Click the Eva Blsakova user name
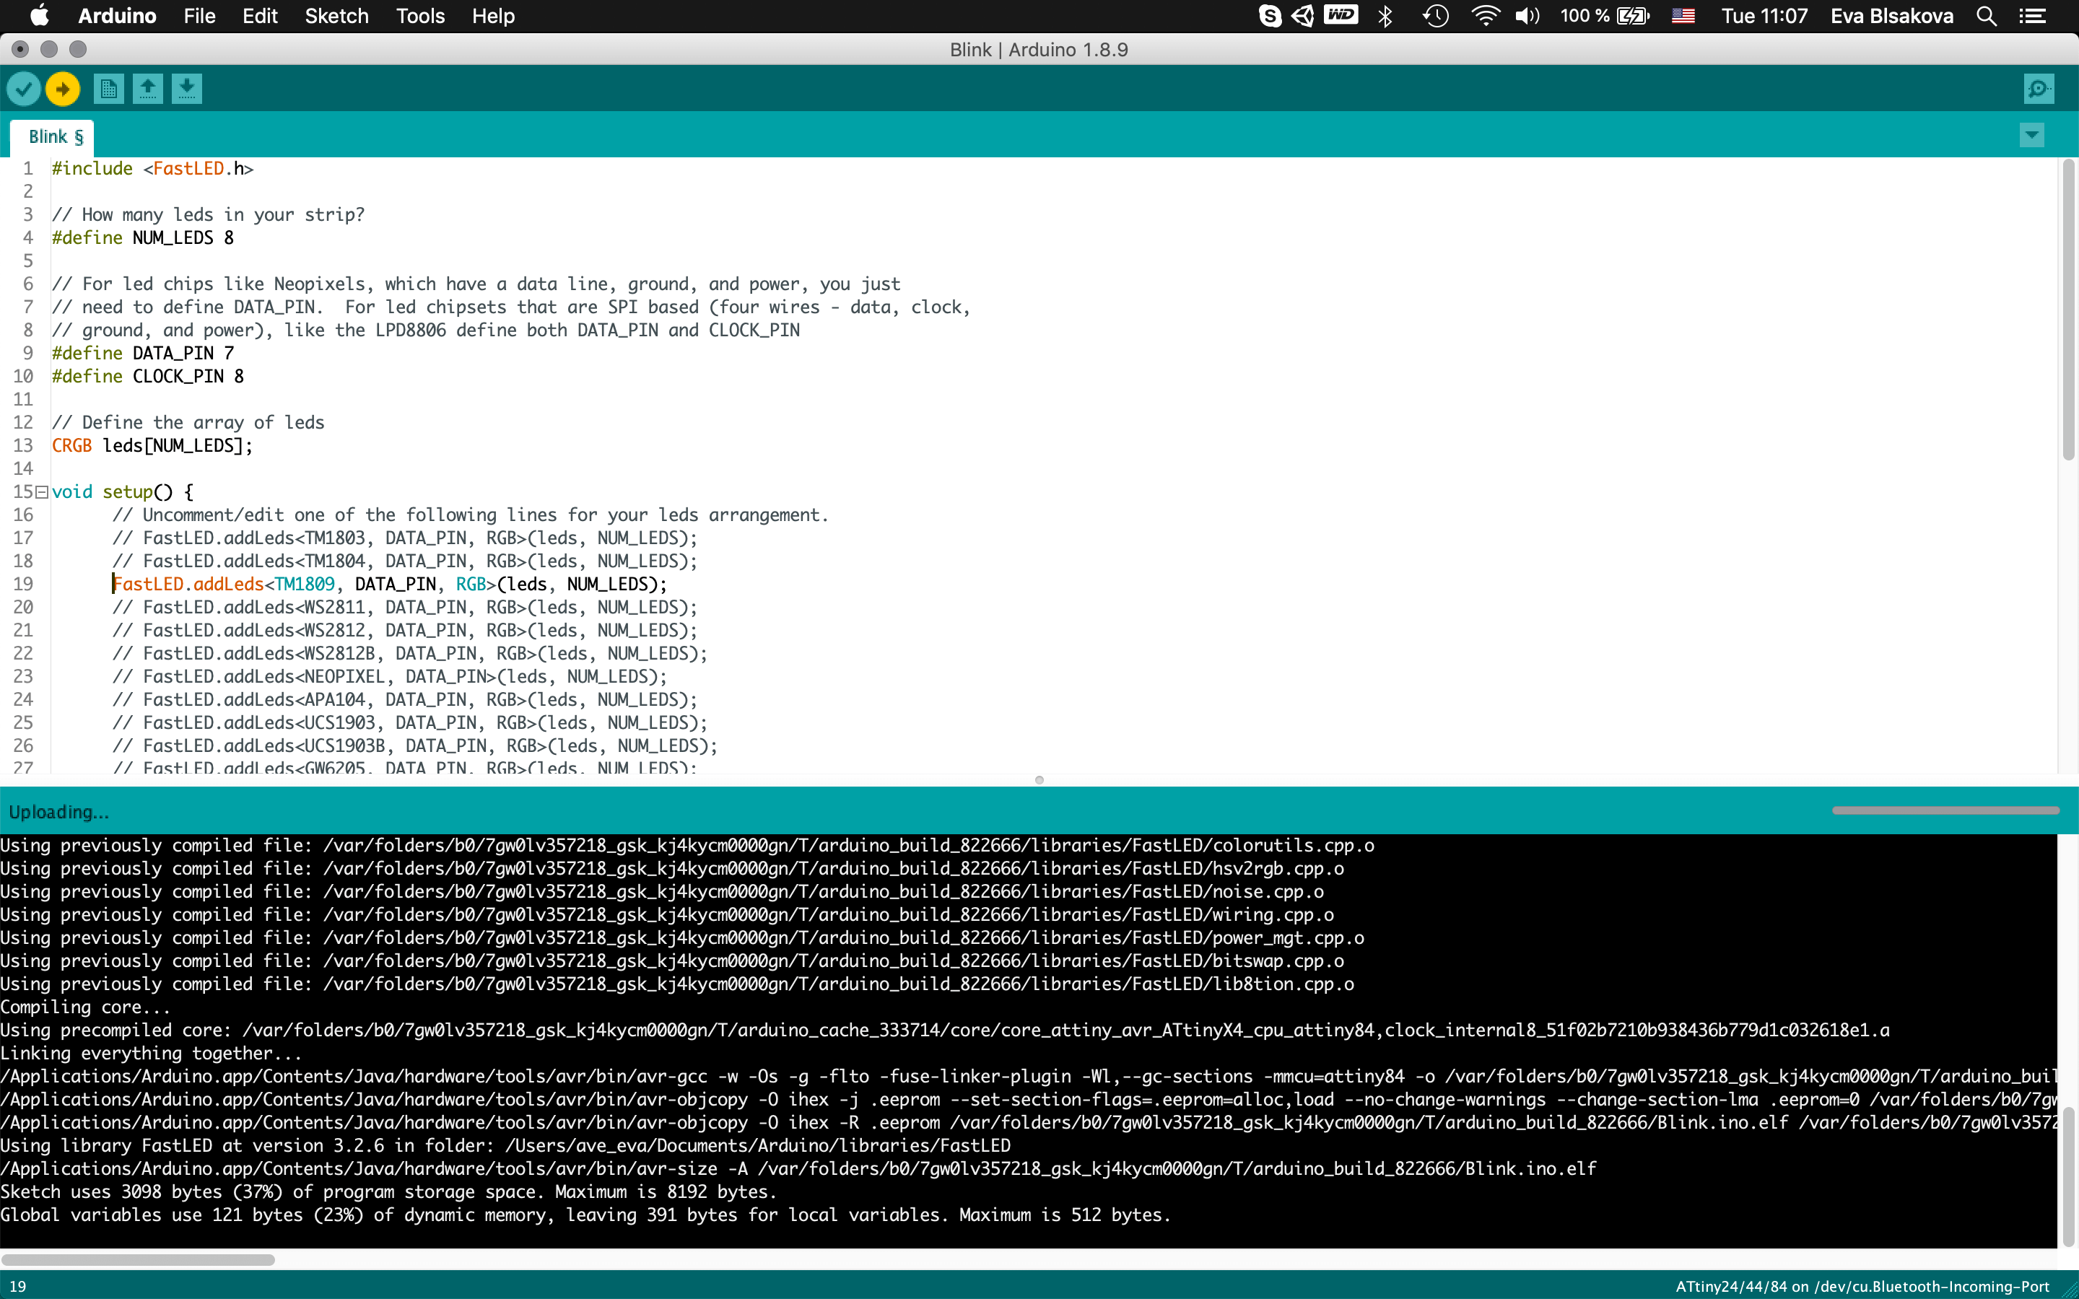 click(1892, 17)
